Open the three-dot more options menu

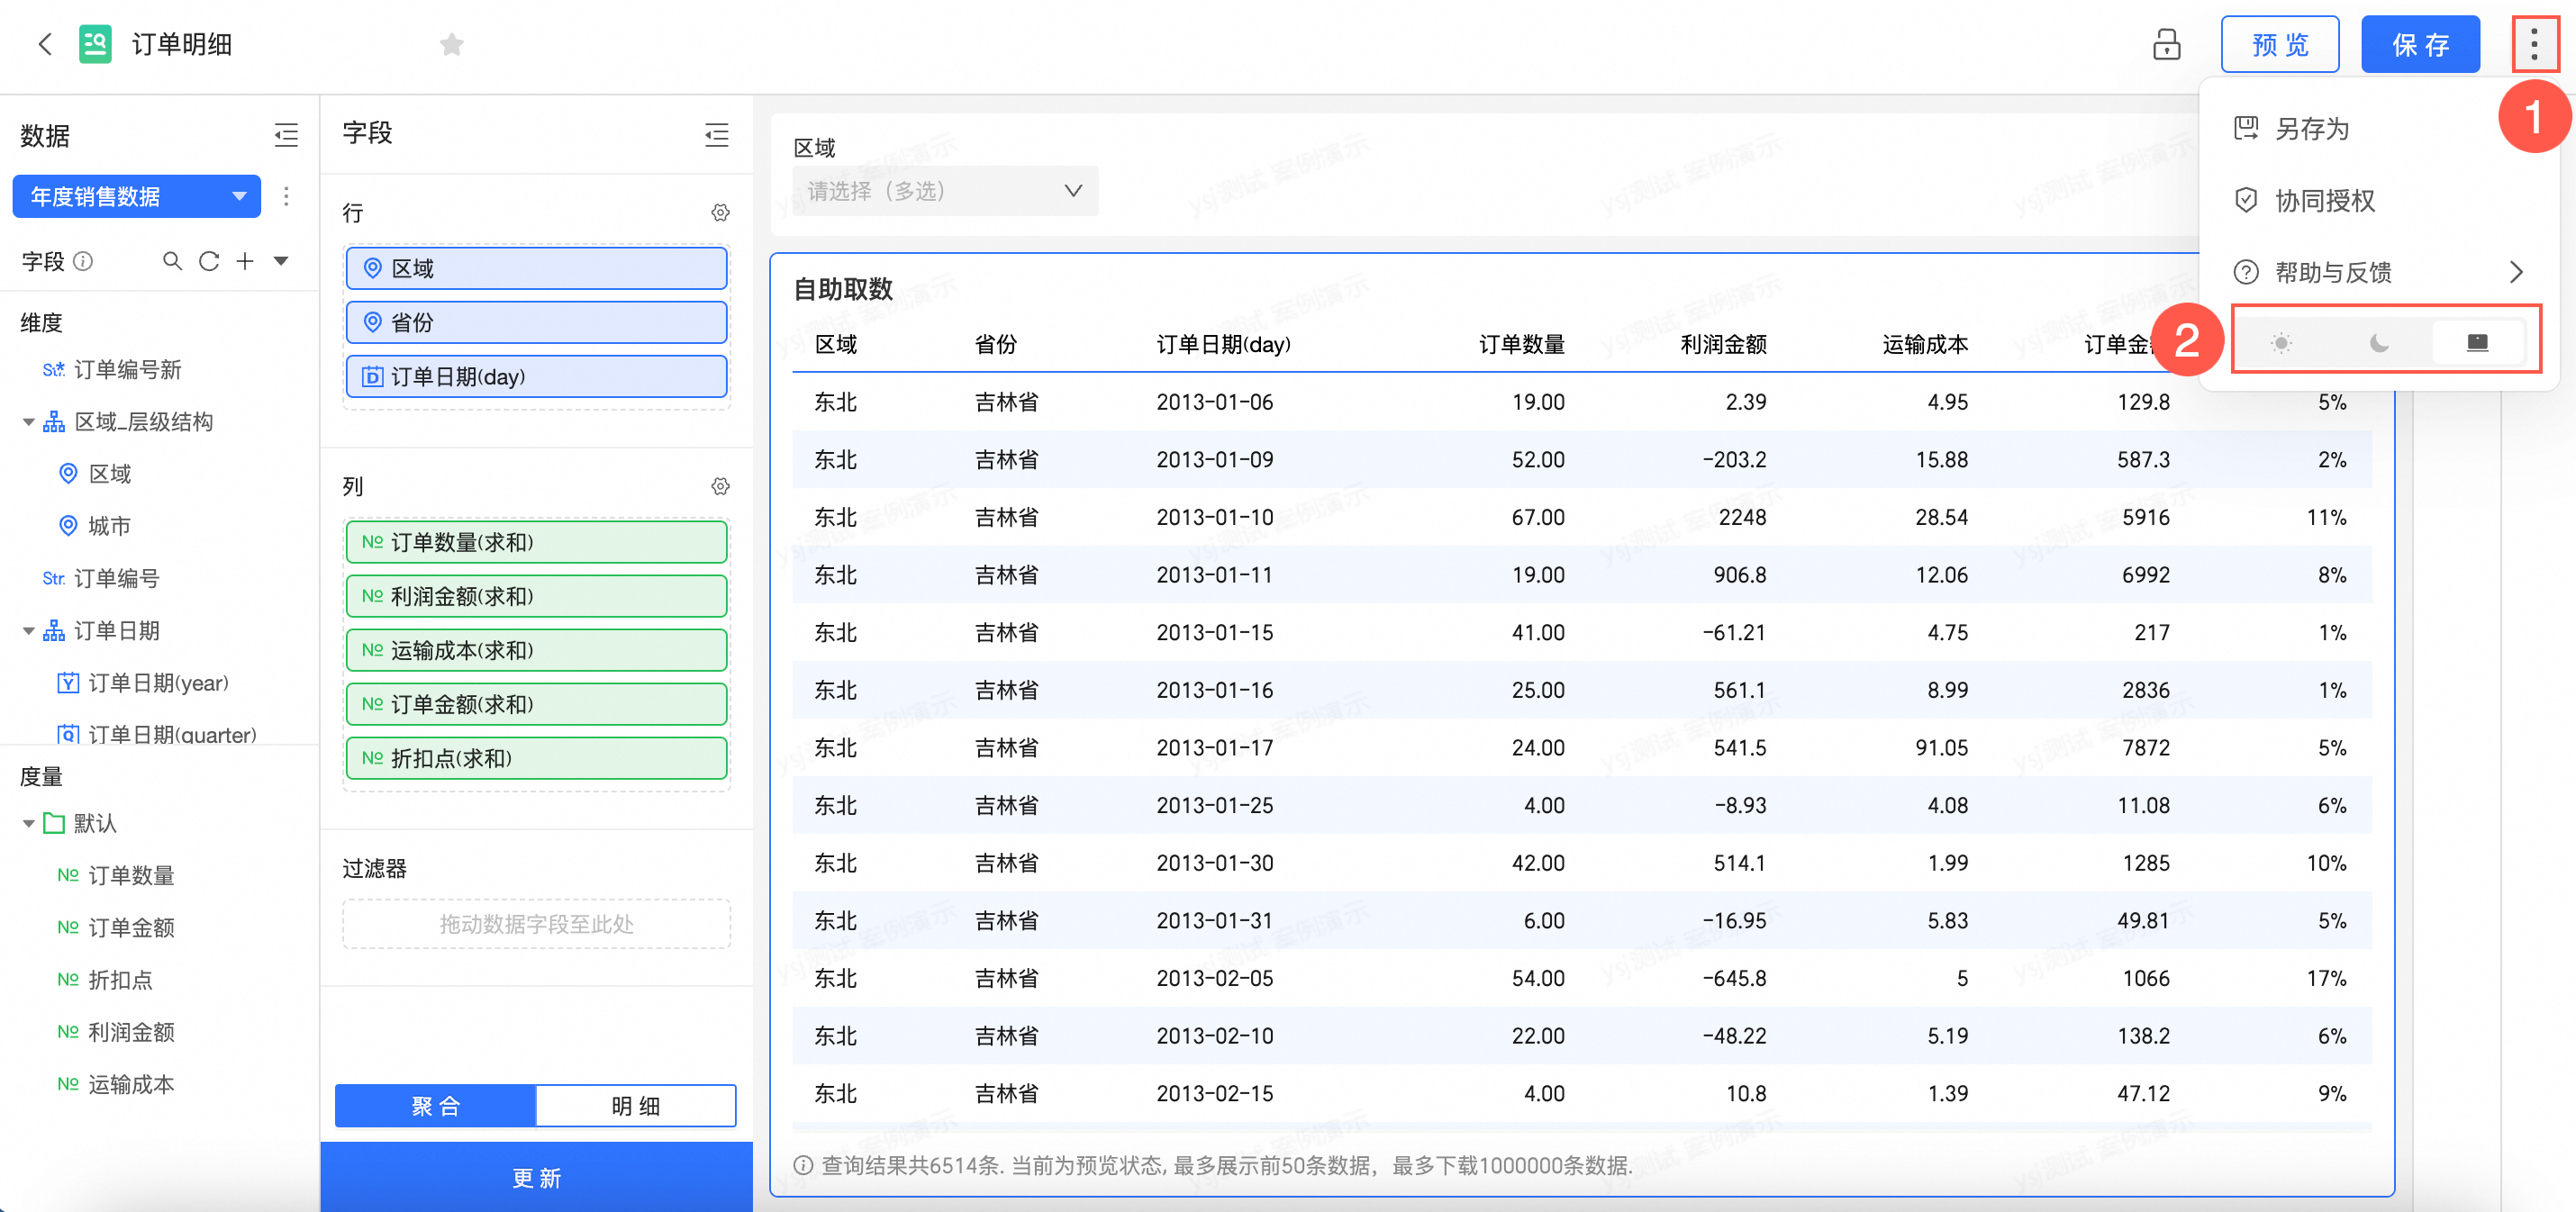tap(2533, 44)
